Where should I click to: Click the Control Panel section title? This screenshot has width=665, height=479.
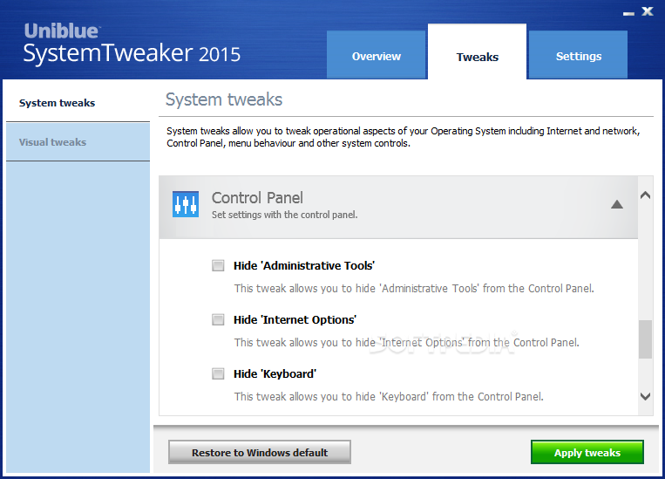(257, 198)
